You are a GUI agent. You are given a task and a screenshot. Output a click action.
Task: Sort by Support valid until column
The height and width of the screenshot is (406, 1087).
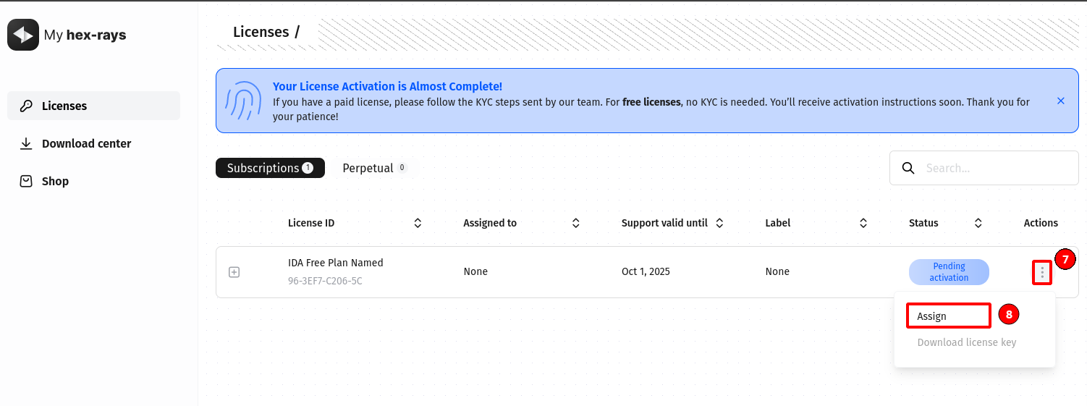coord(719,223)
